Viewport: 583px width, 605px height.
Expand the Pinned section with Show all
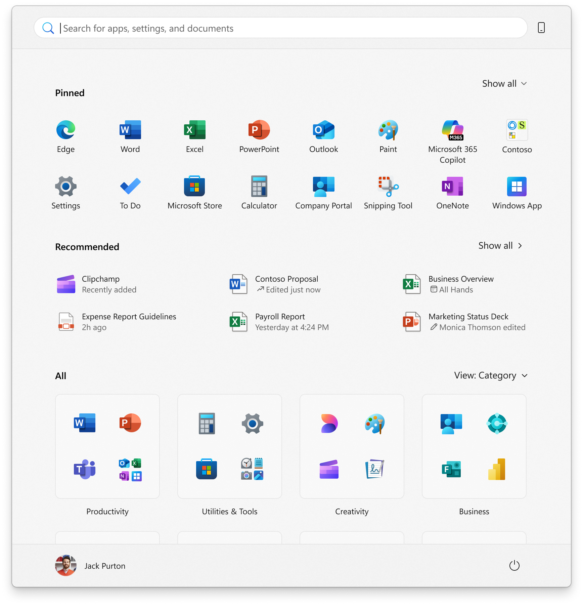pyautogui.click(x=505, y=83)
